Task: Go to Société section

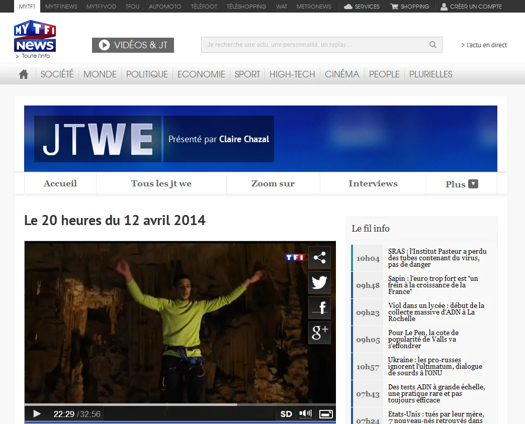Action: pos(57,74)
